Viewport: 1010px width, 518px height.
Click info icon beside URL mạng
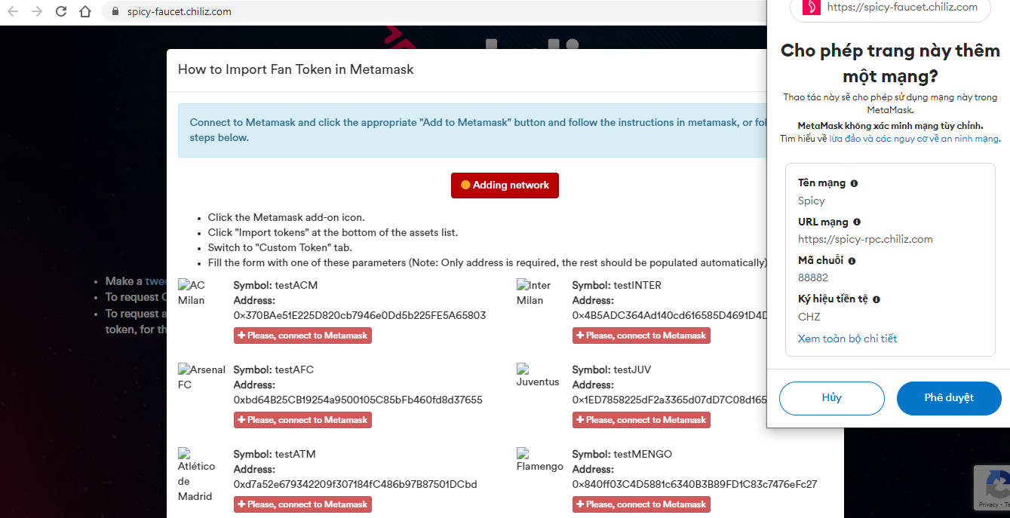point(857,222)
